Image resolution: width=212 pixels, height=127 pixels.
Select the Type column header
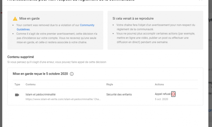click(17, 84)
